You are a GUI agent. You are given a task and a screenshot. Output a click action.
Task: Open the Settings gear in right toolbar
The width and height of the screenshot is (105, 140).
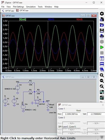point(102,14)
